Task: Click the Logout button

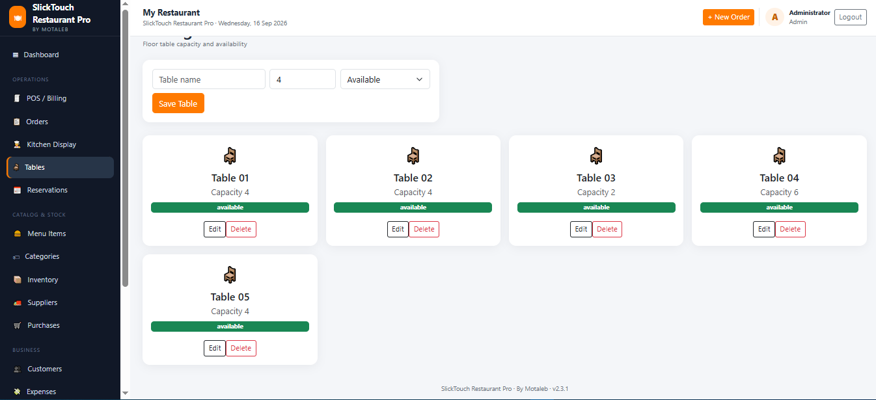Action: click(x=850, y=17)
